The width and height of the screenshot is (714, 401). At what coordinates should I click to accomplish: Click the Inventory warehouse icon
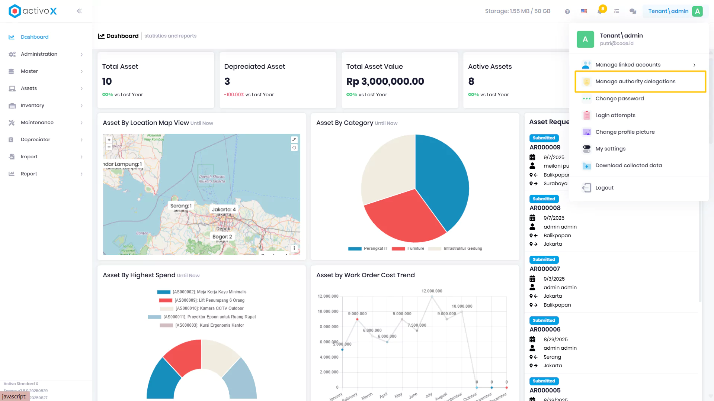coord(12,106)
